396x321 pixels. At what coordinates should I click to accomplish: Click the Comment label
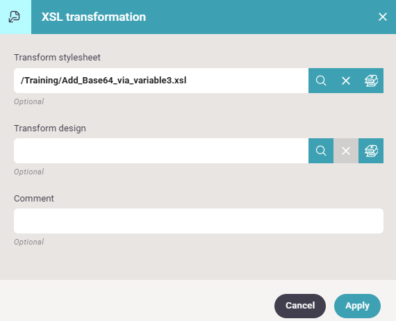click(34, 199)
